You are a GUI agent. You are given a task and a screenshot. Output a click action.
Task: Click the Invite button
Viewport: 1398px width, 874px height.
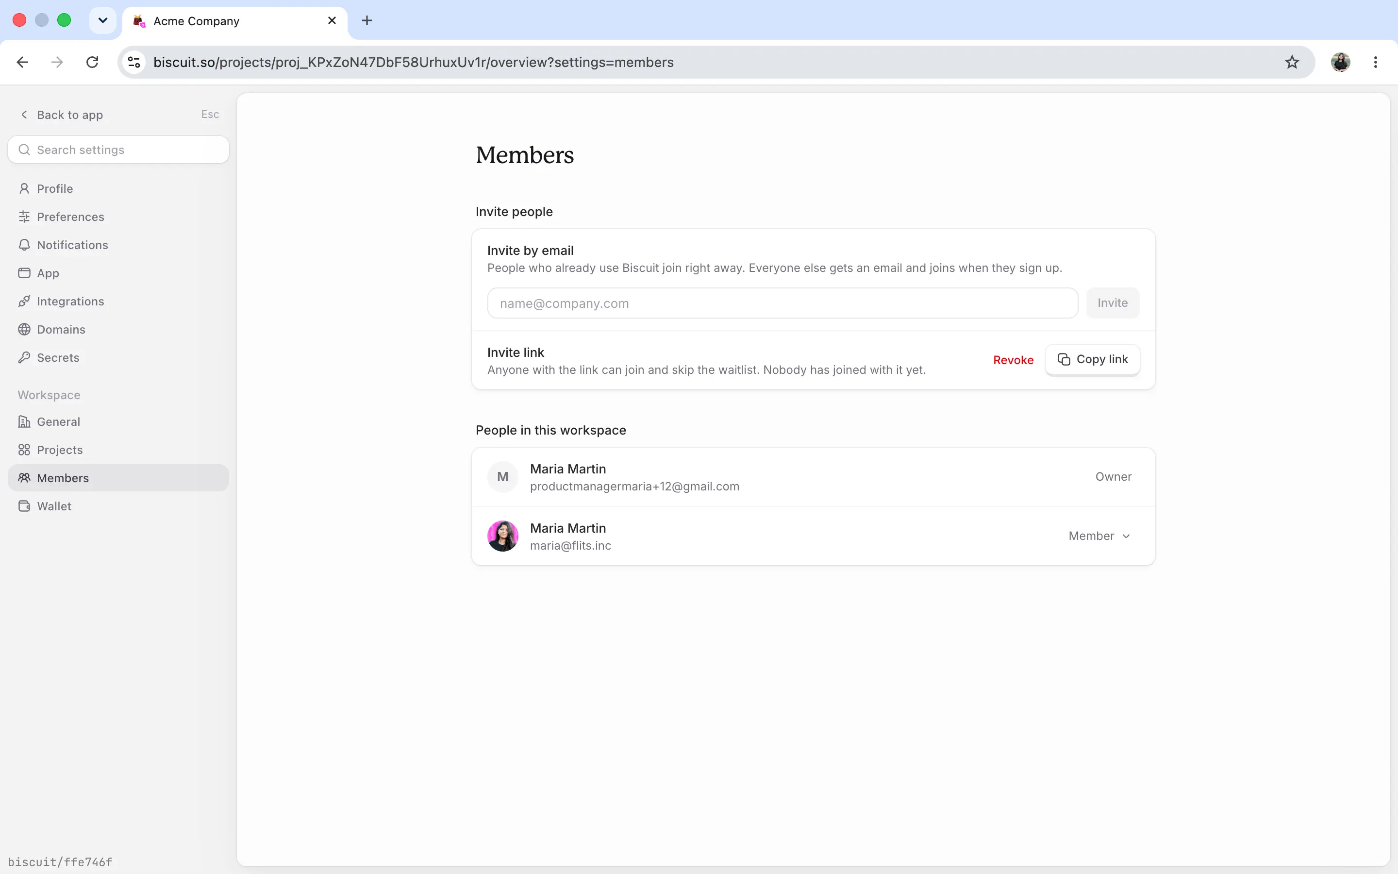1112,303
